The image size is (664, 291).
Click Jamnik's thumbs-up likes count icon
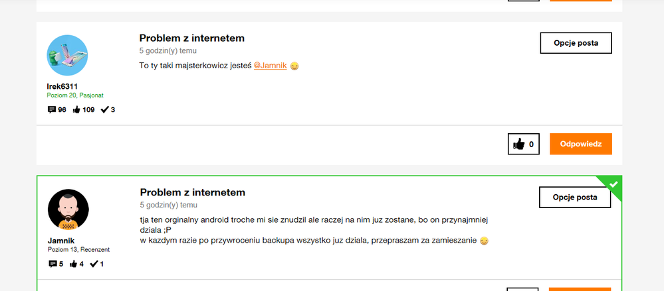click(74, 264)
